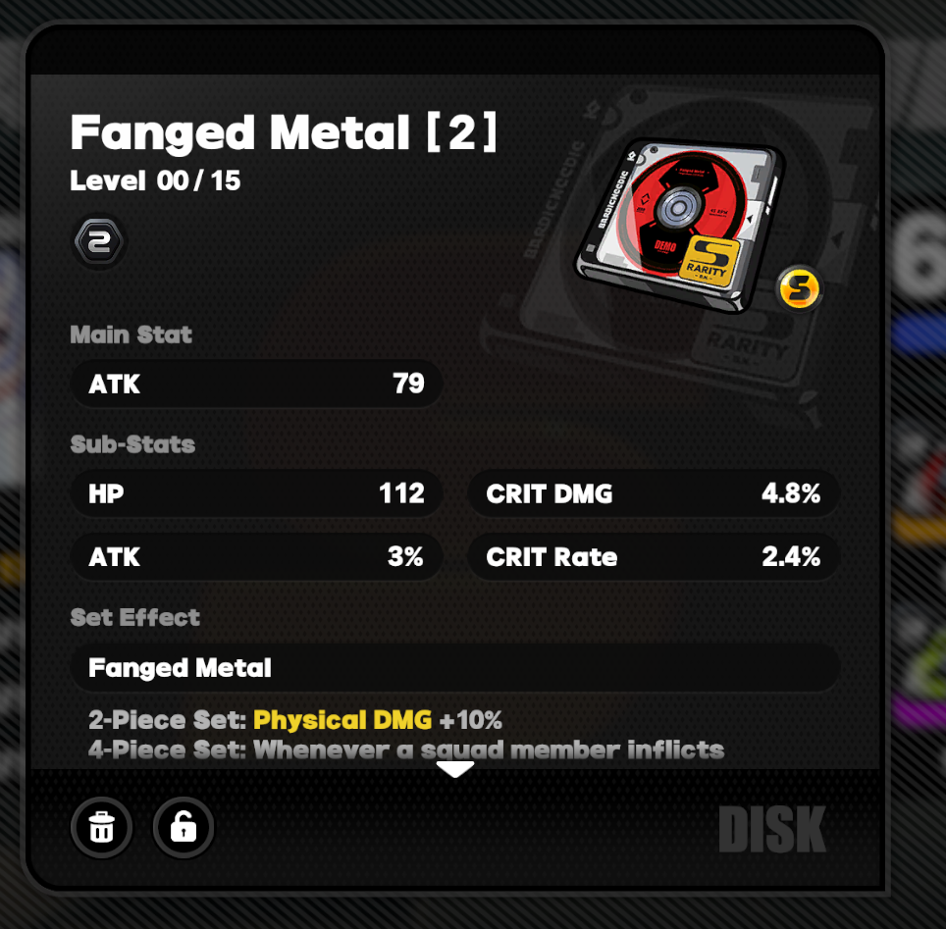Click the trash can delete icon
Viewport: 946px width, 929px height.
101,826
